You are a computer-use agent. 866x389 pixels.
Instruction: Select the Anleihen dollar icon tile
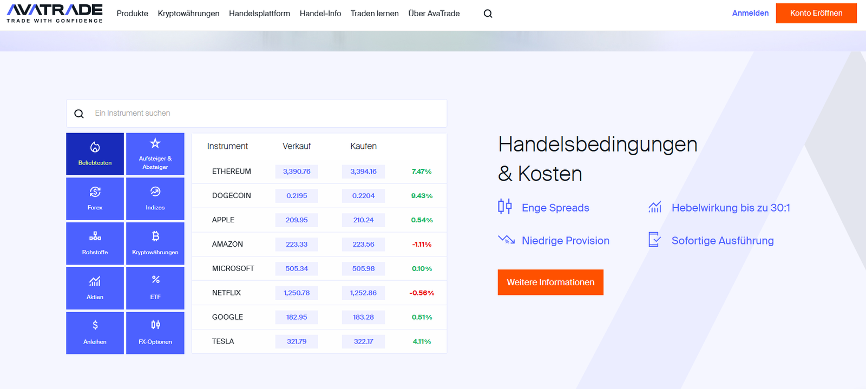click(95, 333)
